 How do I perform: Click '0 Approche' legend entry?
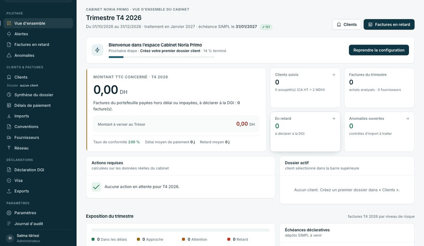point(150,239)
